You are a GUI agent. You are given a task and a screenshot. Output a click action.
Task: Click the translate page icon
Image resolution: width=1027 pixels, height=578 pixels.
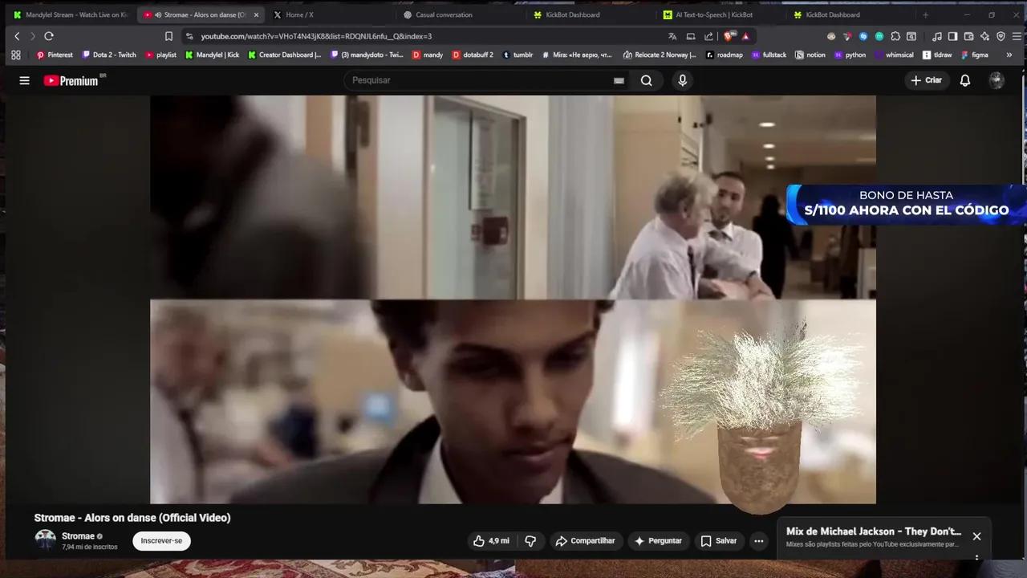click(x=672, y=36)
